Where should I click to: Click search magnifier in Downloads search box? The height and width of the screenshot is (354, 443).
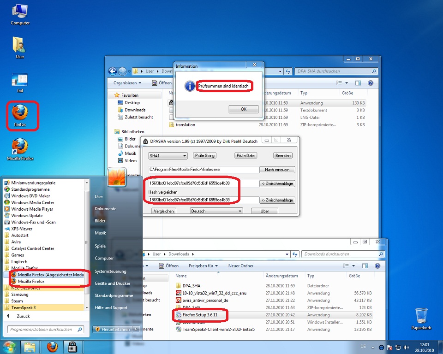tap(381, 254)
